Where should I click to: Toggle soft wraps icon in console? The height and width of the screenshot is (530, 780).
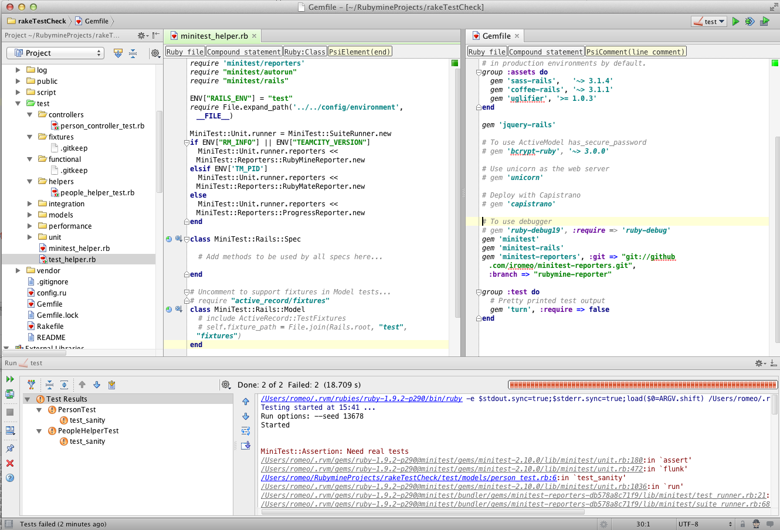[246, 431]
